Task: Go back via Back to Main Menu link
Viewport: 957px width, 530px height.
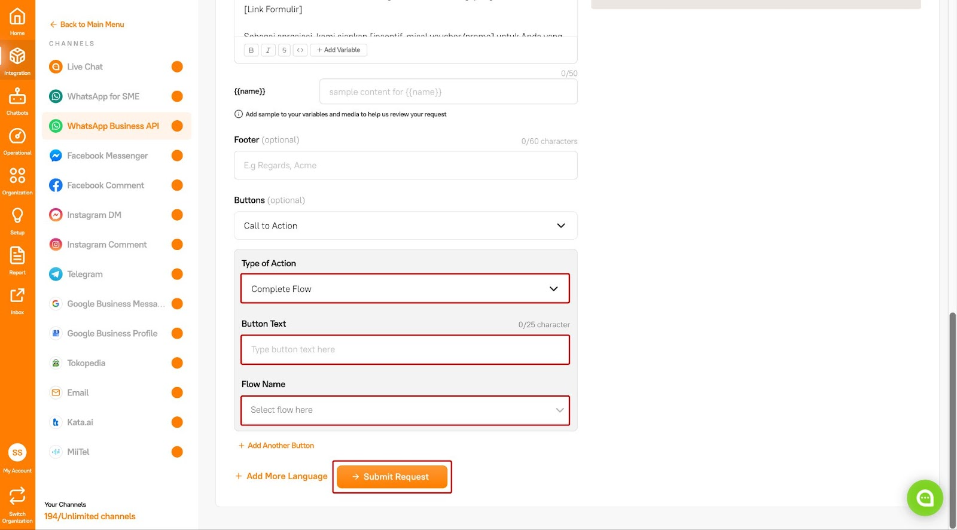Action: click(x=87, y=25)
